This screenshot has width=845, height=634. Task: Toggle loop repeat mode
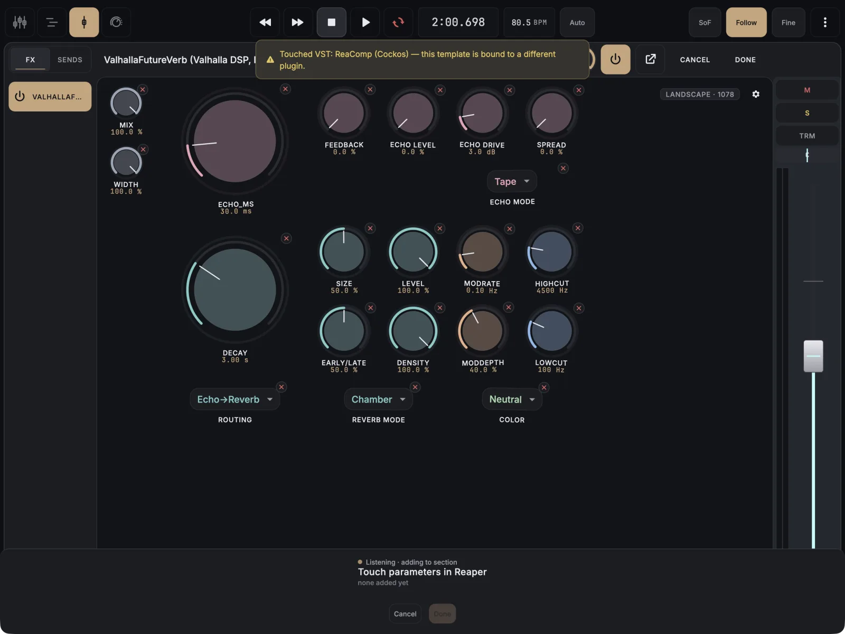(x=398, y=22)
